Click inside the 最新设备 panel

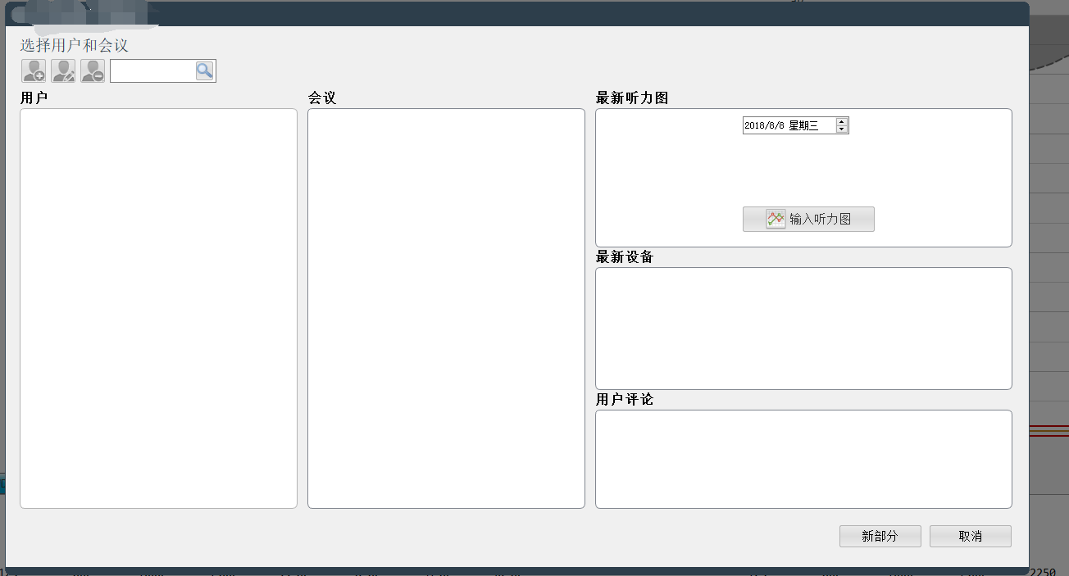[x=803, y=329]
